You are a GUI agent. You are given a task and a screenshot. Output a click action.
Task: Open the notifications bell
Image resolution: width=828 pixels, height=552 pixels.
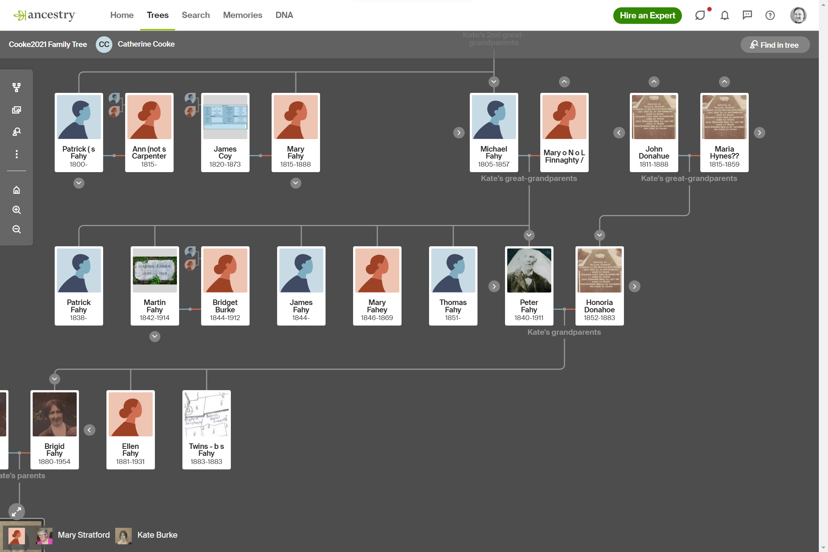click(x=724, y=15)
